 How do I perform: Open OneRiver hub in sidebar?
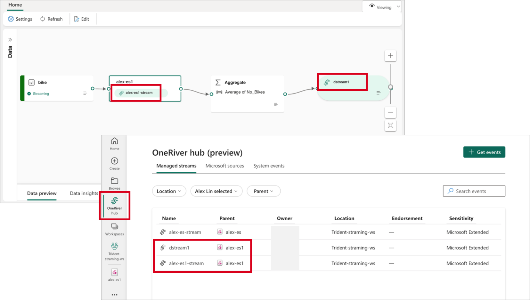114,205
